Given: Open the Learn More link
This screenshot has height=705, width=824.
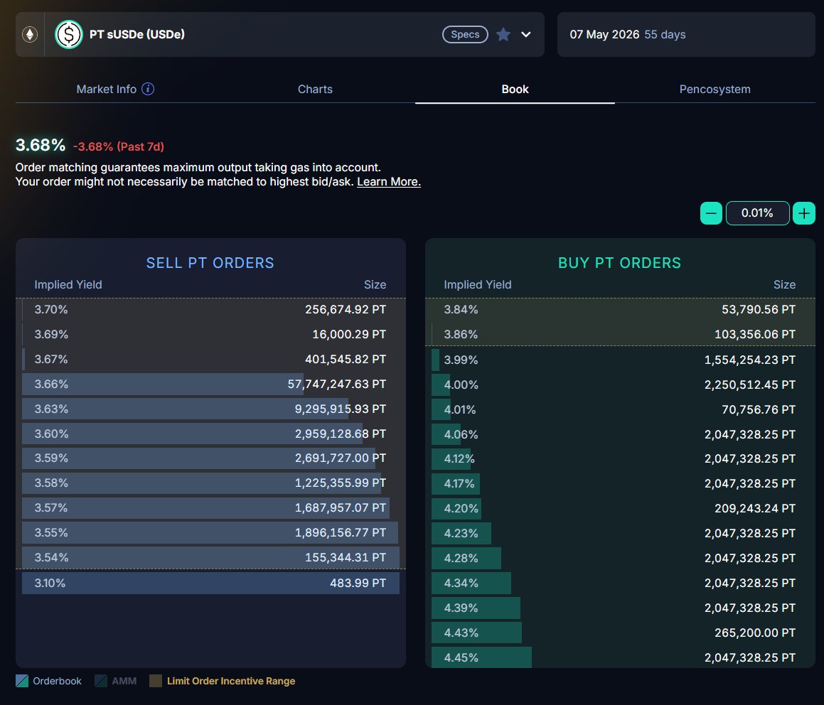Looking at the screenshot, I should point(389,182).
